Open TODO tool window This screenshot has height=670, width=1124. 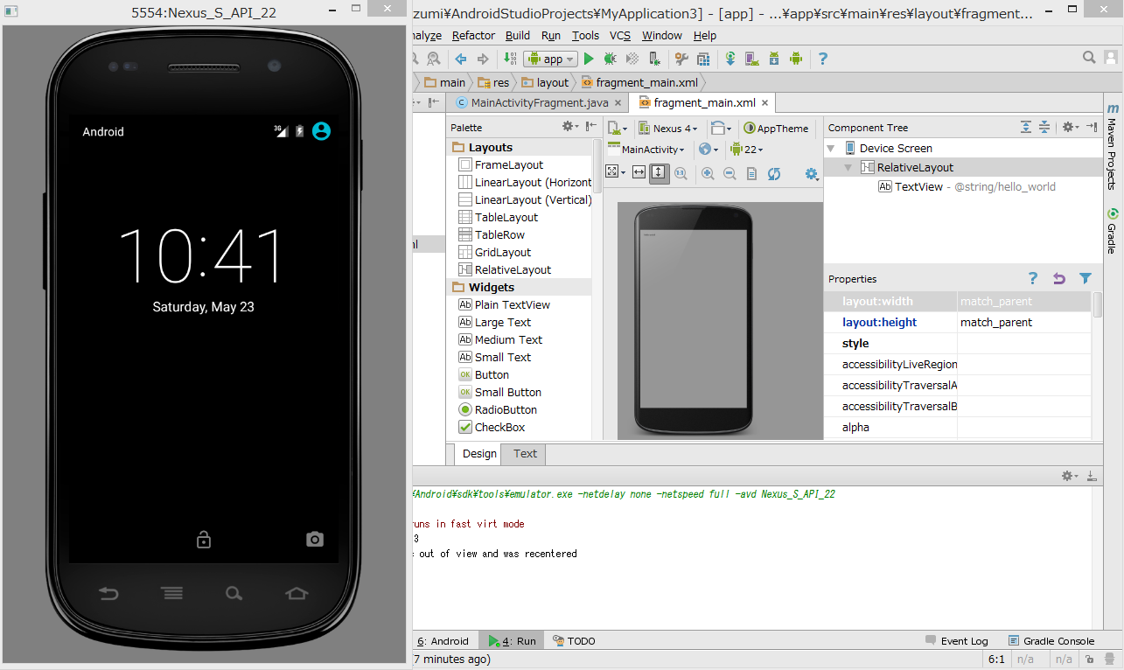click(573, 641)
